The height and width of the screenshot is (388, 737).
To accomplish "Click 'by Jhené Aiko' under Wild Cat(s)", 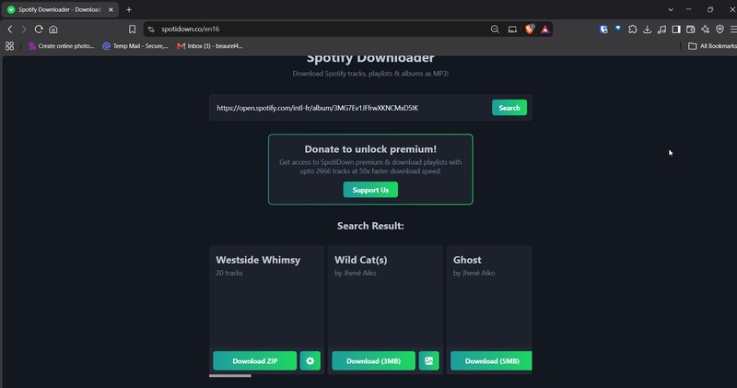I will [x=356, y=273].
